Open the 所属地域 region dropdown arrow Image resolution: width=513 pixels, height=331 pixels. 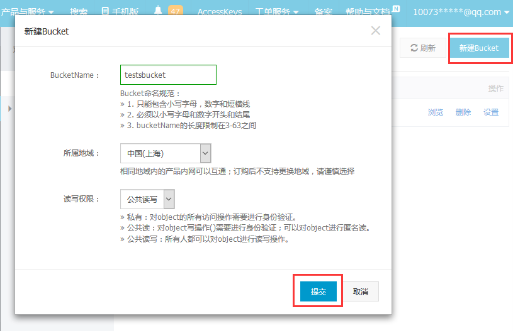pos(205,153)
